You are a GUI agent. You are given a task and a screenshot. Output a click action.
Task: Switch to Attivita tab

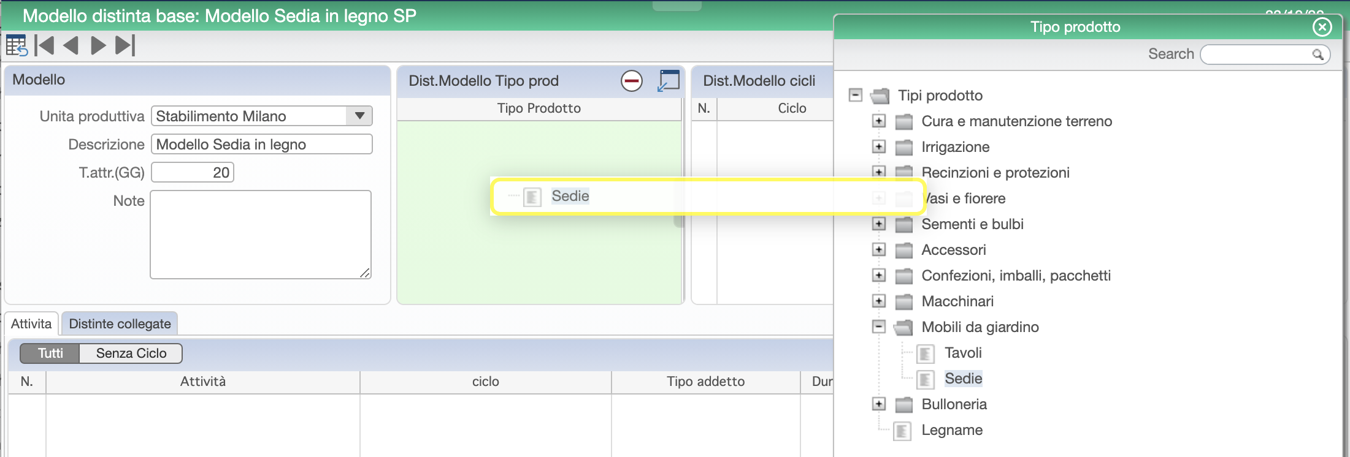[31, 324]
